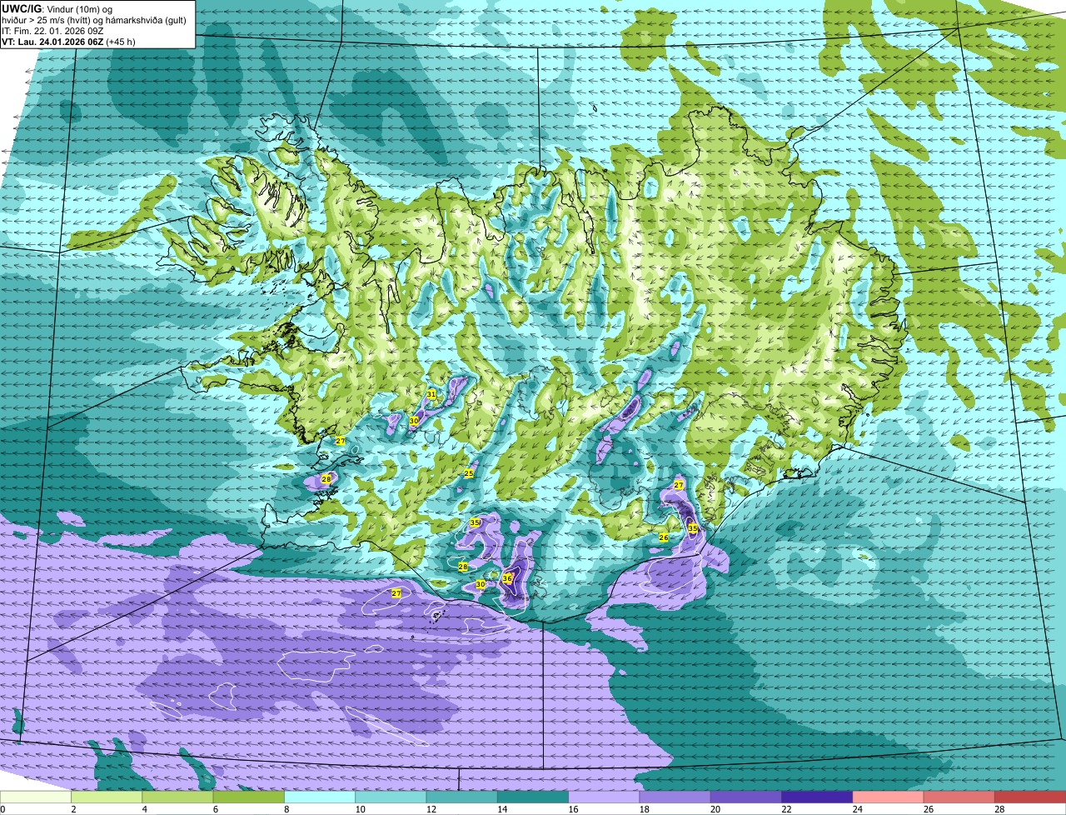Screen dimensions: 1066x815
Task: Click the '24' tick on the color scale
Action: point(858,809)
